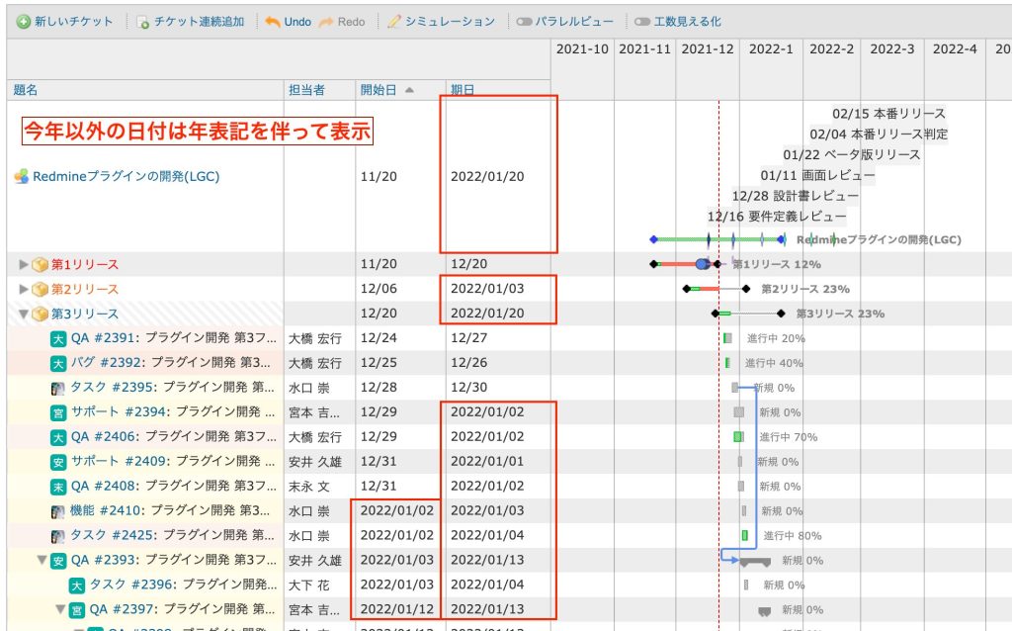Sort by the 題名 column header
Image resolution: width=1012 pixels, height=631 pixels.
pyautogui.click(x=25, y=90)
